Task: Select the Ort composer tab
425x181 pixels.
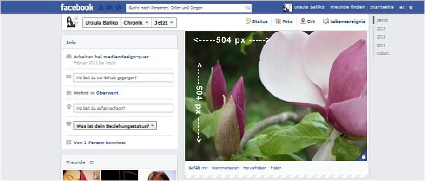Action: [308, 21]
